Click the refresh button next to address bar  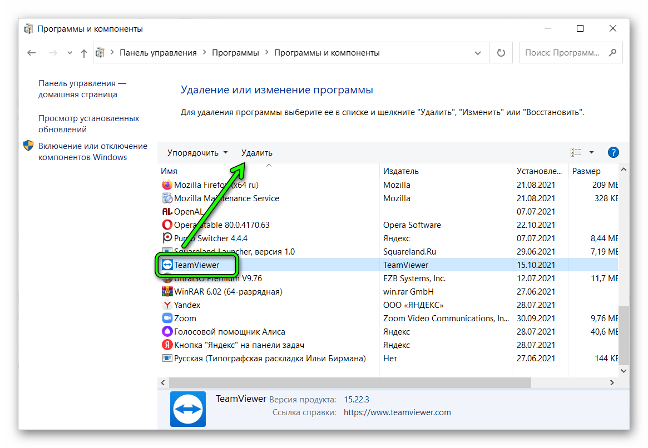coord(501,53)
